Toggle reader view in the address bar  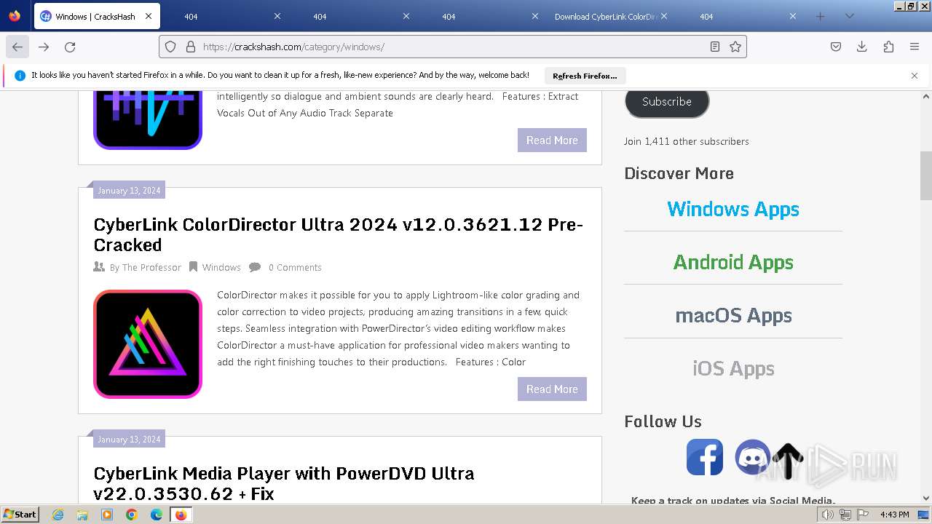point(715,47)
